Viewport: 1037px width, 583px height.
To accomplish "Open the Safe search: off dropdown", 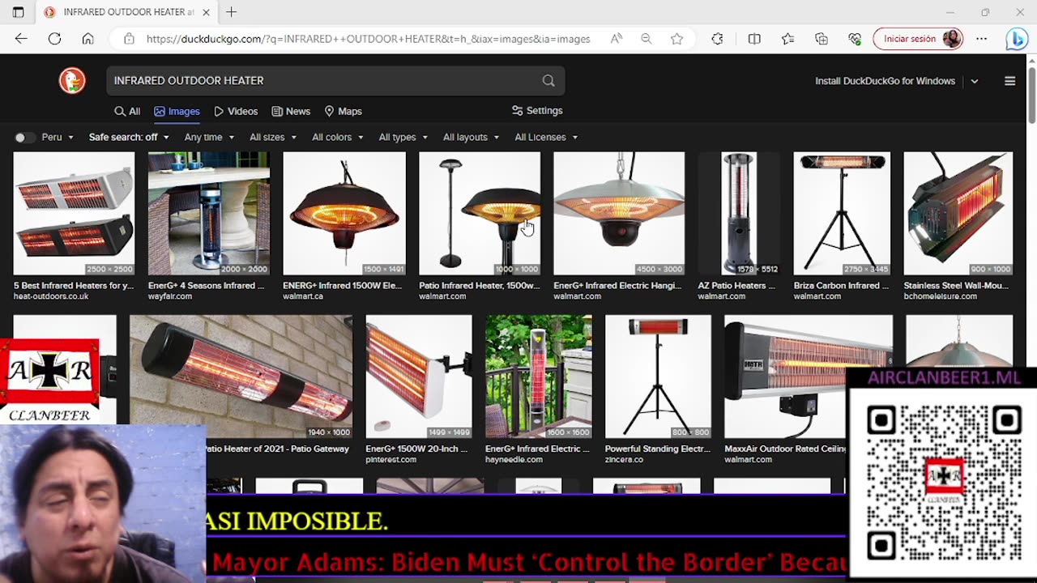I will pos(129,137).
